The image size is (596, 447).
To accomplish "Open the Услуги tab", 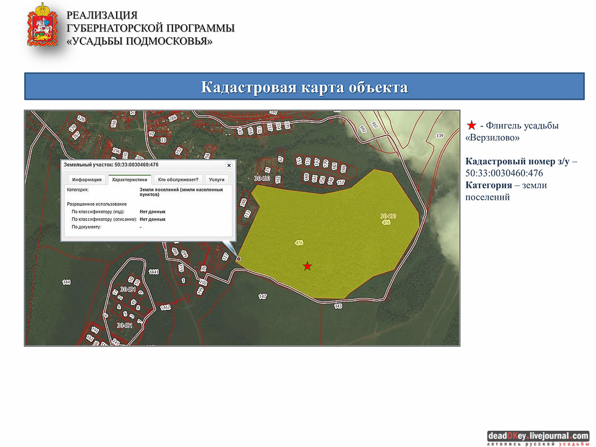I will tap(217, 179).
